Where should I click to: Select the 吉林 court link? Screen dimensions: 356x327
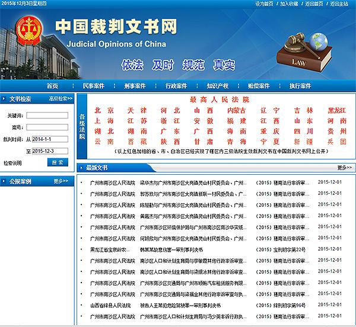point(303,111)
